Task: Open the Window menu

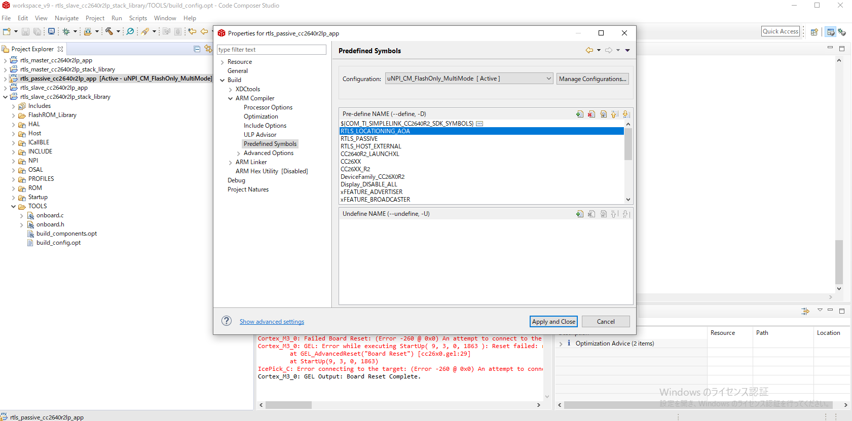Action: click(165, 18)
